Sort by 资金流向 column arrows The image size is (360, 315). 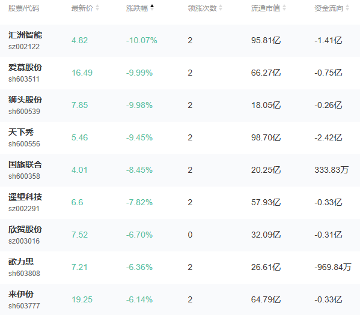[x=347, y=8]
